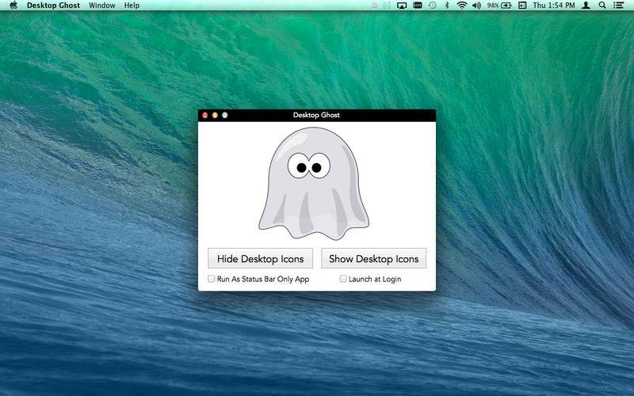The height and width of the screenshot is (396, 634).
Task: Click the Desktop Ghost window title bar
Action: tap(316, 115)
